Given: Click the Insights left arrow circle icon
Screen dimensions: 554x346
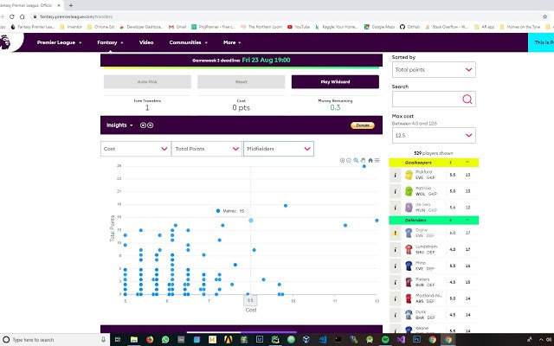Looking at the screenshot, I should [143, 125].
